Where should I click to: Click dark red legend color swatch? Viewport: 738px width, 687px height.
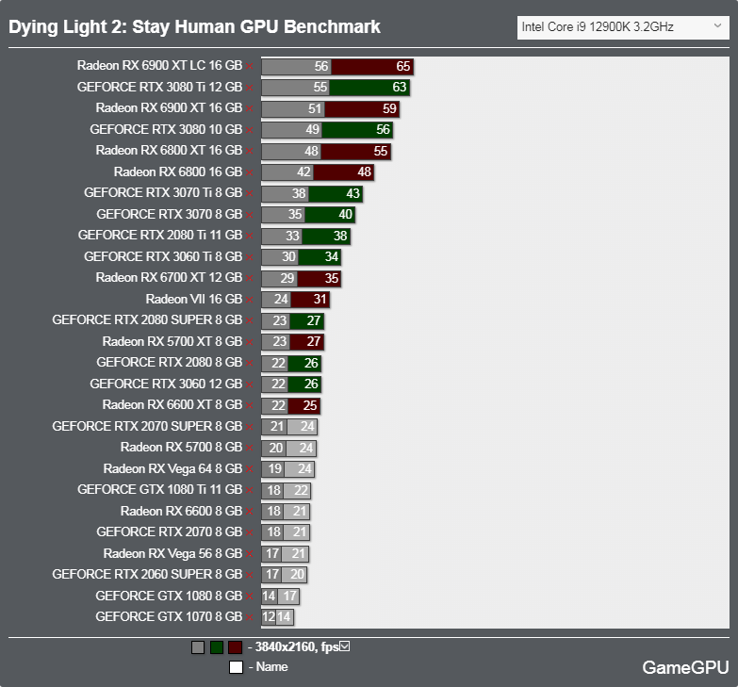[x=235, y=647]
